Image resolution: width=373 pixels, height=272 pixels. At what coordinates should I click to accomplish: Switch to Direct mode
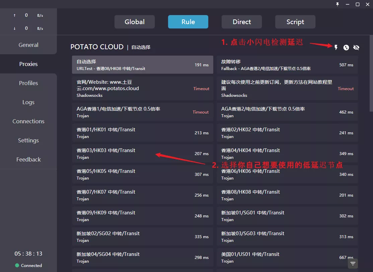[x=241, y=21]
